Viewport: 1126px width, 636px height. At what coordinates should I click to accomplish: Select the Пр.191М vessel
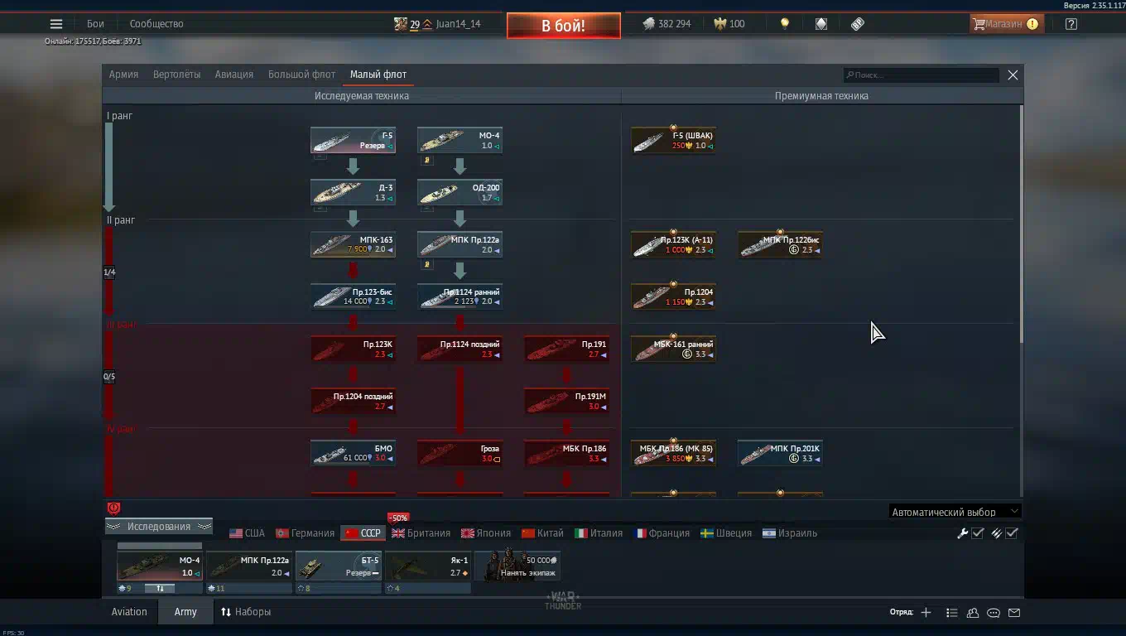point(566,401)
